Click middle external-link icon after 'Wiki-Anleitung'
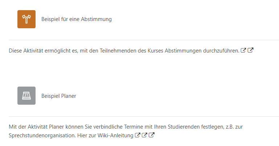 coord(144,135)
